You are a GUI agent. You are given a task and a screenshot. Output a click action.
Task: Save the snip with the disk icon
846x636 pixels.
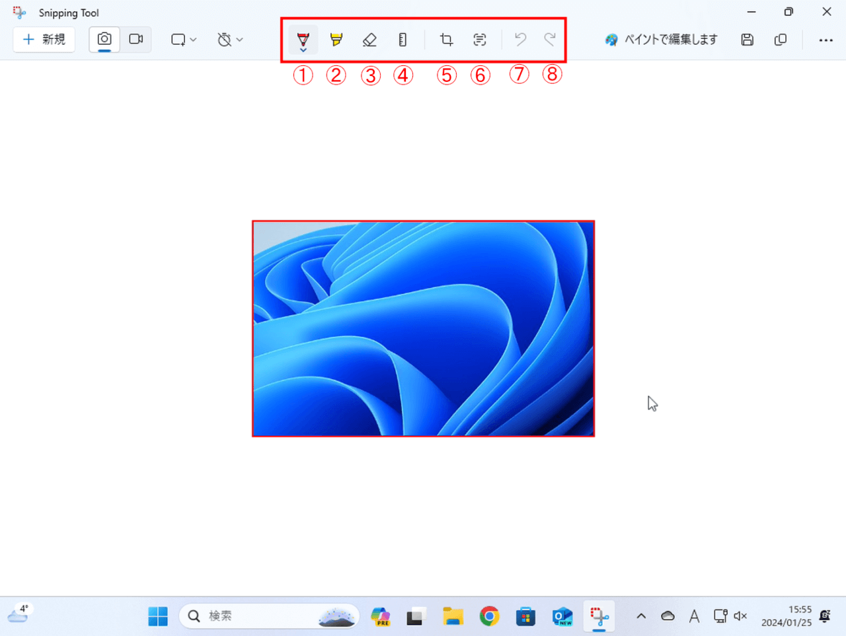pyautogui.click(x=748, y=40)
